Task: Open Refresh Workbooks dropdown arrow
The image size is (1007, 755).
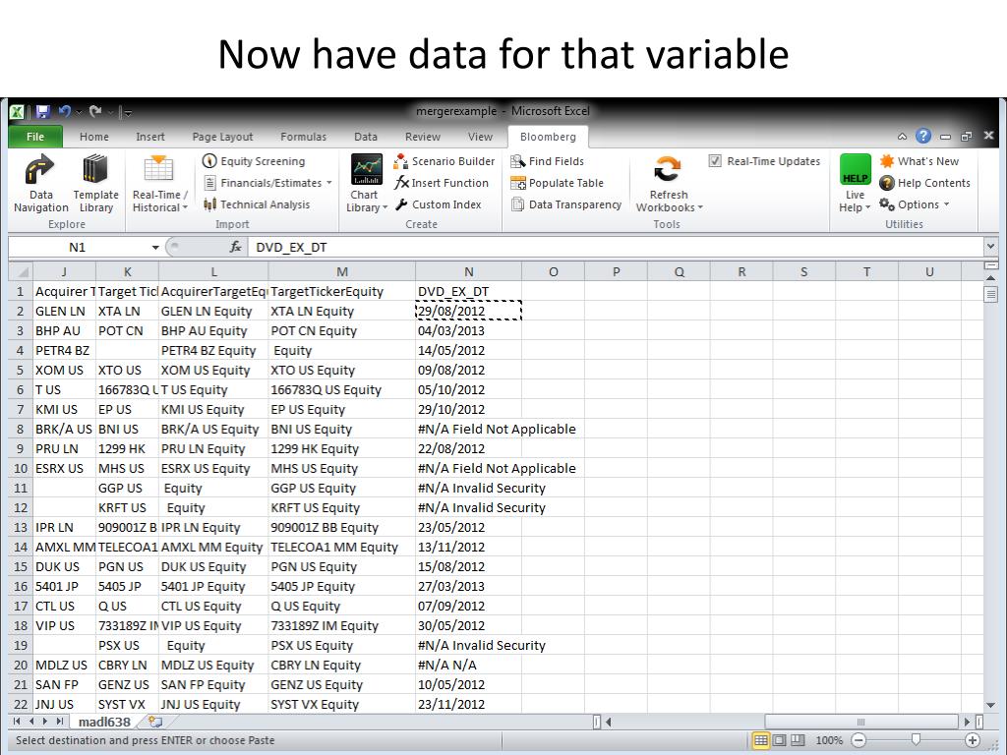Action: (x=700, y=207)
